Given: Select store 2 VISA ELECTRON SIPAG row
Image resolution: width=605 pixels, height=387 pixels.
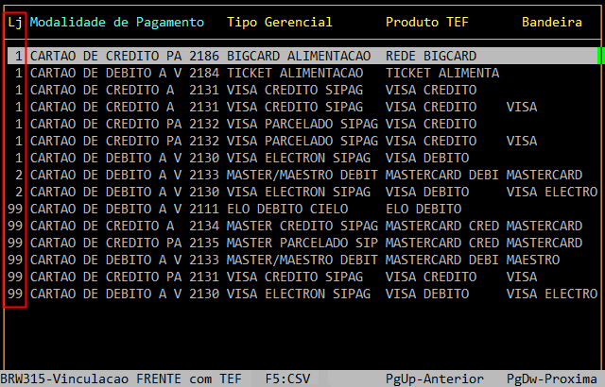Looking at the screenshot, I should coord(302,192).
